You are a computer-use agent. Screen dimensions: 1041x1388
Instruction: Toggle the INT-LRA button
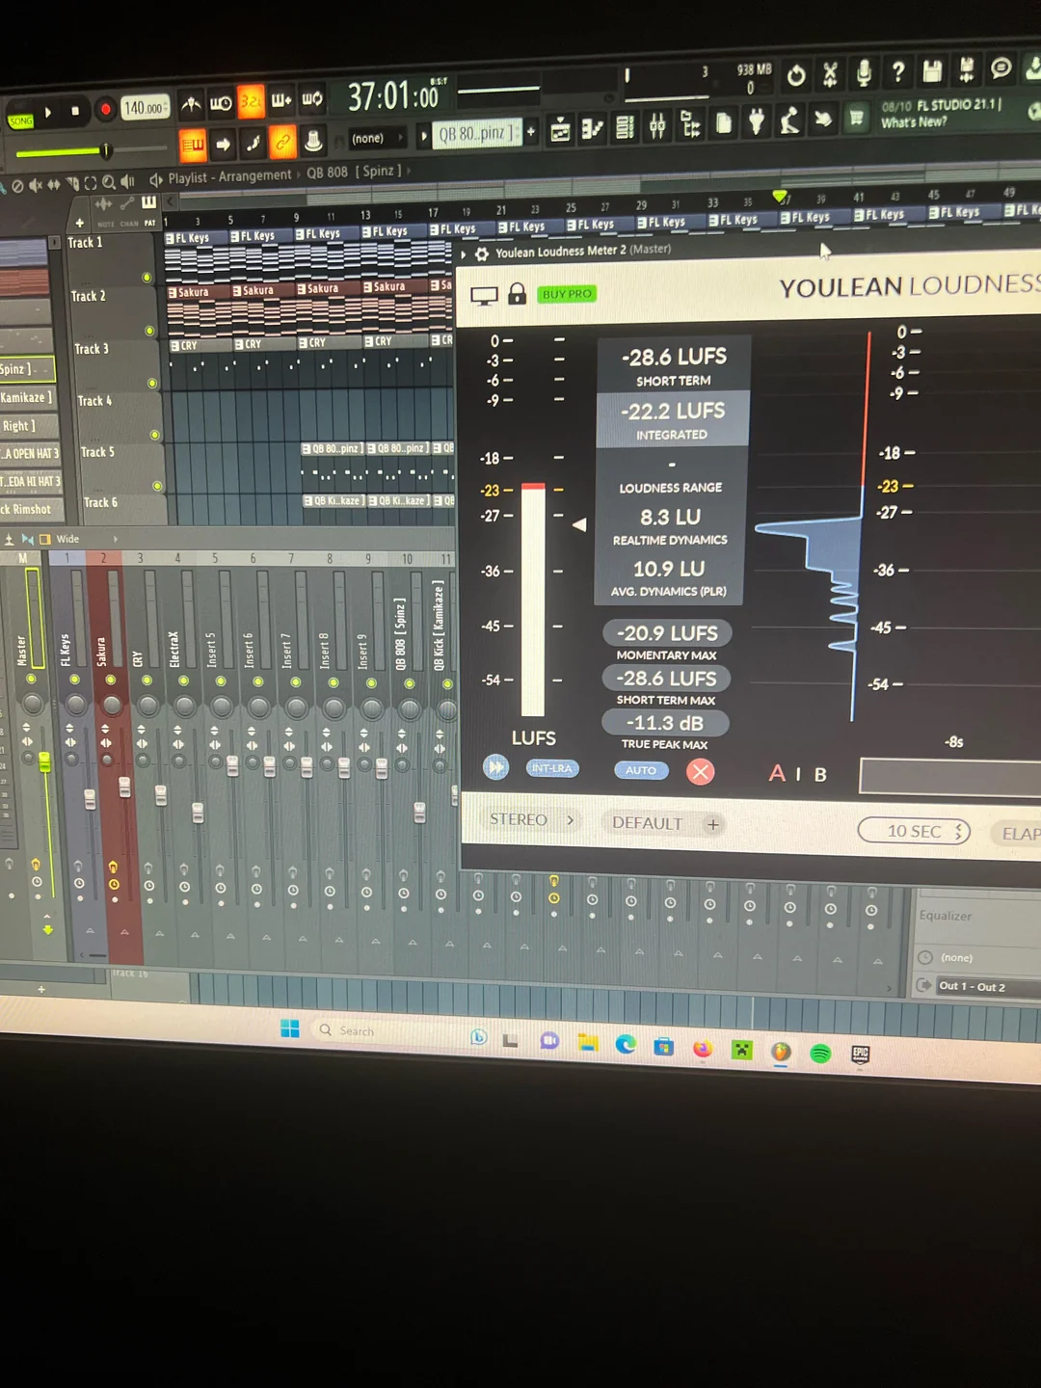click(552, 768)
